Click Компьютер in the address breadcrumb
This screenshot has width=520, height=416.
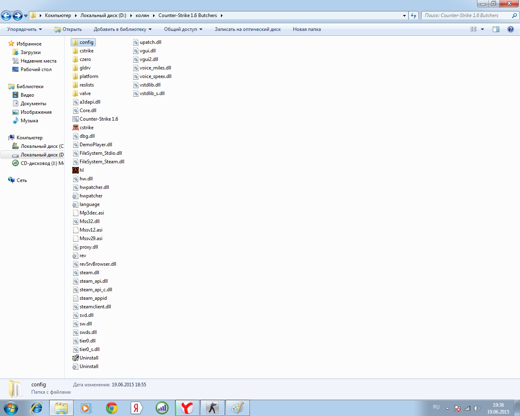[58, 15]
